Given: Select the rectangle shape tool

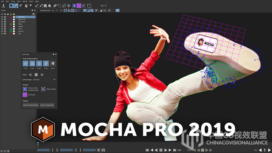Looking at the screenshot, I should 45,6.
